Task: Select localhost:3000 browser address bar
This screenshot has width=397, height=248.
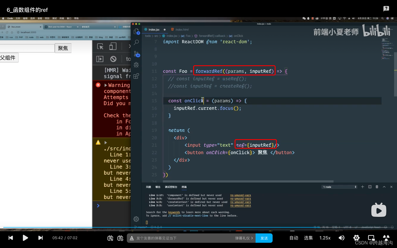Action: [28, 32]
